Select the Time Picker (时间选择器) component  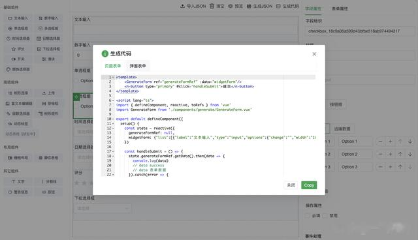tap(18, 38)
